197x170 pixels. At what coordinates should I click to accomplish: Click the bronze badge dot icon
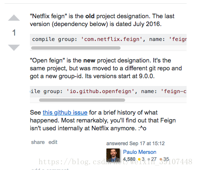(x=161, y=159)
